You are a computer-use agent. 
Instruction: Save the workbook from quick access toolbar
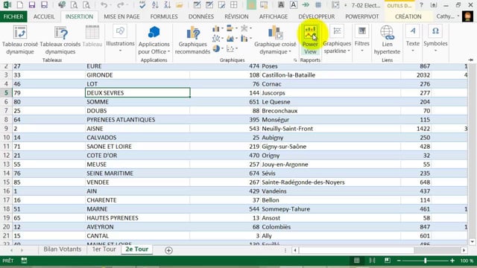click(x=31, y=5)
